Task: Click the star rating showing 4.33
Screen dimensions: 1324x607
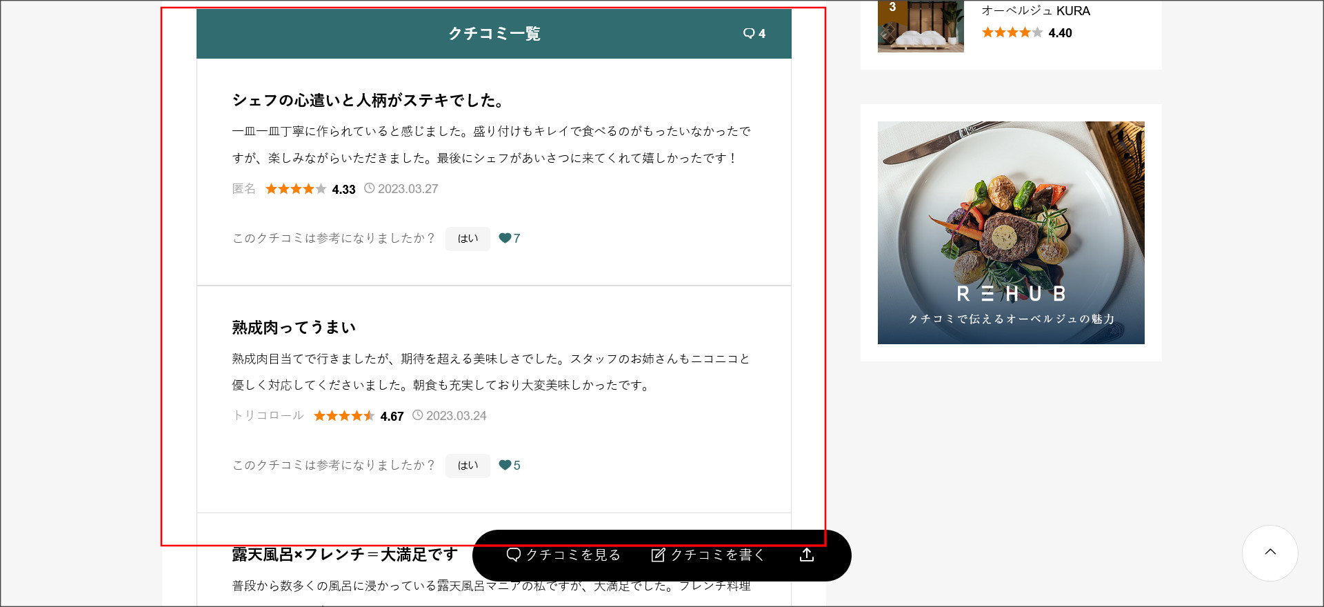Action: click(296, 189)
